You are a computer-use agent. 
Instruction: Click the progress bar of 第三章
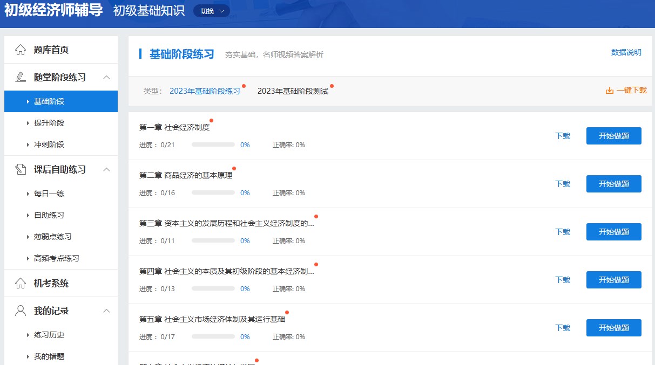213,241
